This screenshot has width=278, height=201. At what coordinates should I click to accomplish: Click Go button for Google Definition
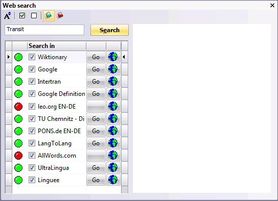coord(96,94)
